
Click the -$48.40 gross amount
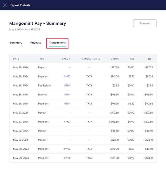[x=114, y=131]
